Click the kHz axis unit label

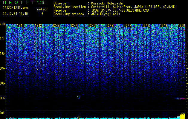3,24
